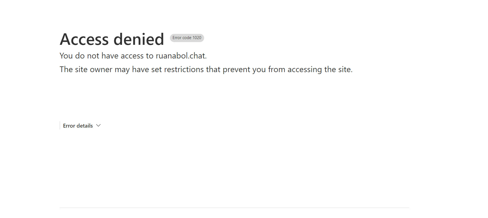Click the word 'details' in Error details
This screenshot has height=218, width=488.
point(85,126)
